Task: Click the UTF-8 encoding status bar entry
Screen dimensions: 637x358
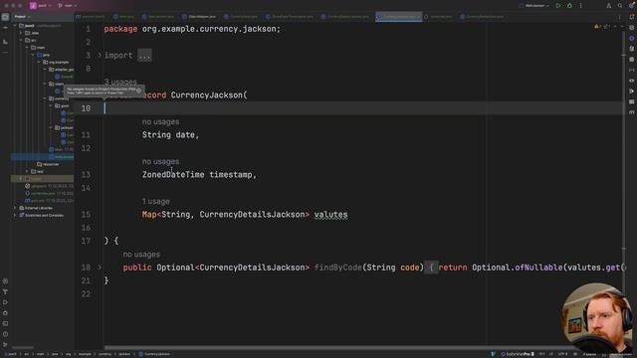Action: tap(562, 354)
